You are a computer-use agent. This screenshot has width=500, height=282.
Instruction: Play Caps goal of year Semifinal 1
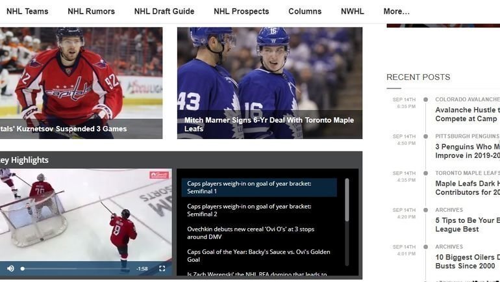click(x=259, y=187)
